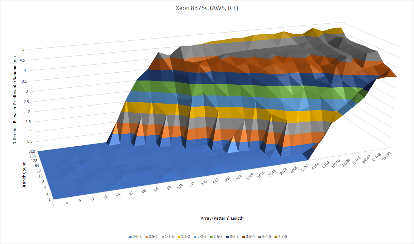Click Branch Count axis label 8
The width and height of the screenshot is (414, 244).
point(43,182)
